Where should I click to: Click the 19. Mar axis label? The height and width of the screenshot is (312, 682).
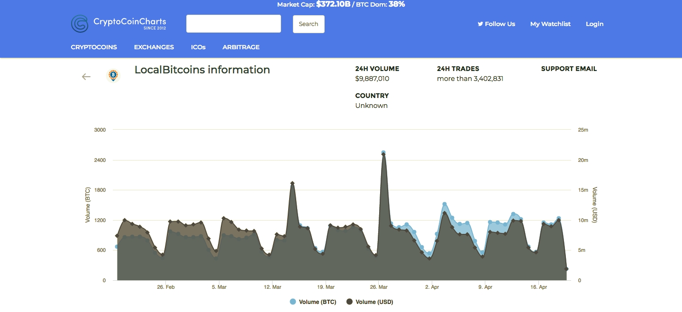tap(326, 287)
